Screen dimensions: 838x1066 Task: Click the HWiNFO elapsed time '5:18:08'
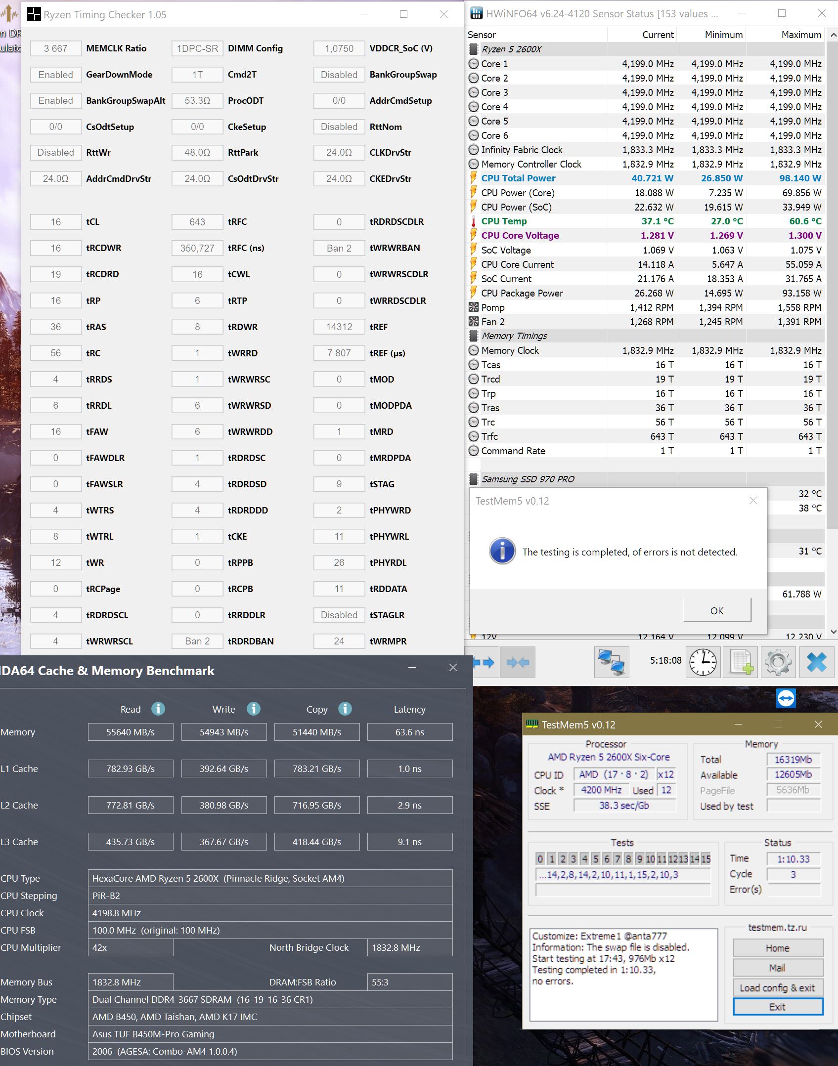665,660
